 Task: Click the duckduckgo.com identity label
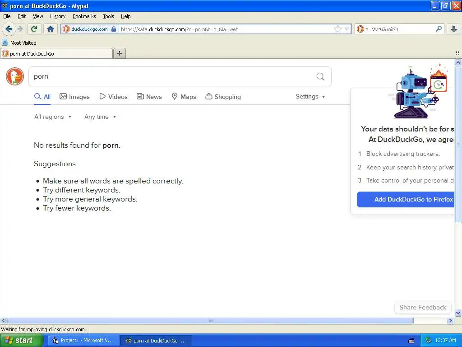pyautogui.click(x=89, y=29)
